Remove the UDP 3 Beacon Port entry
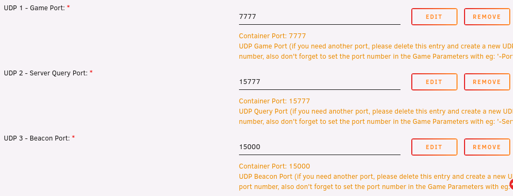This screenshot has width=513, height=196. coord(487,147)
